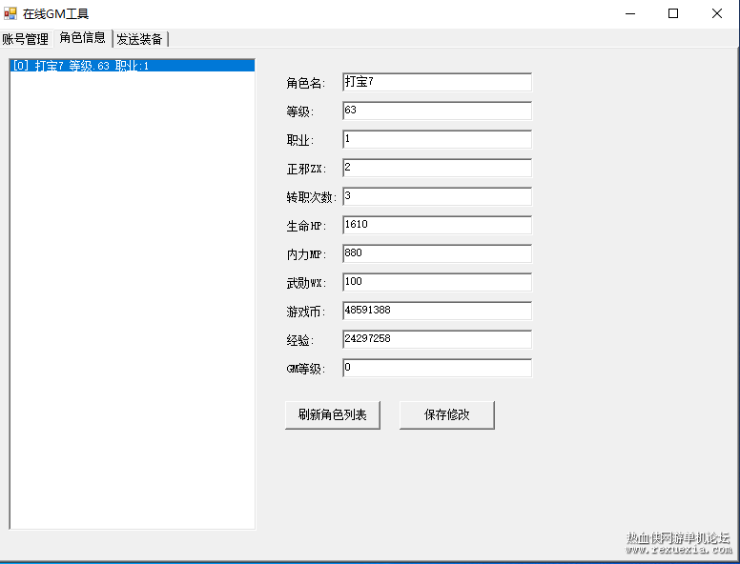
Task: Click the 经验 field showing 24297258
Action: pos(437,339)
